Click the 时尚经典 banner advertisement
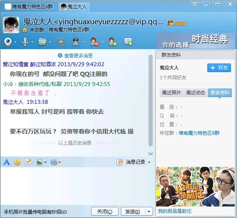 pyautogui.click(x=196, y=41)
